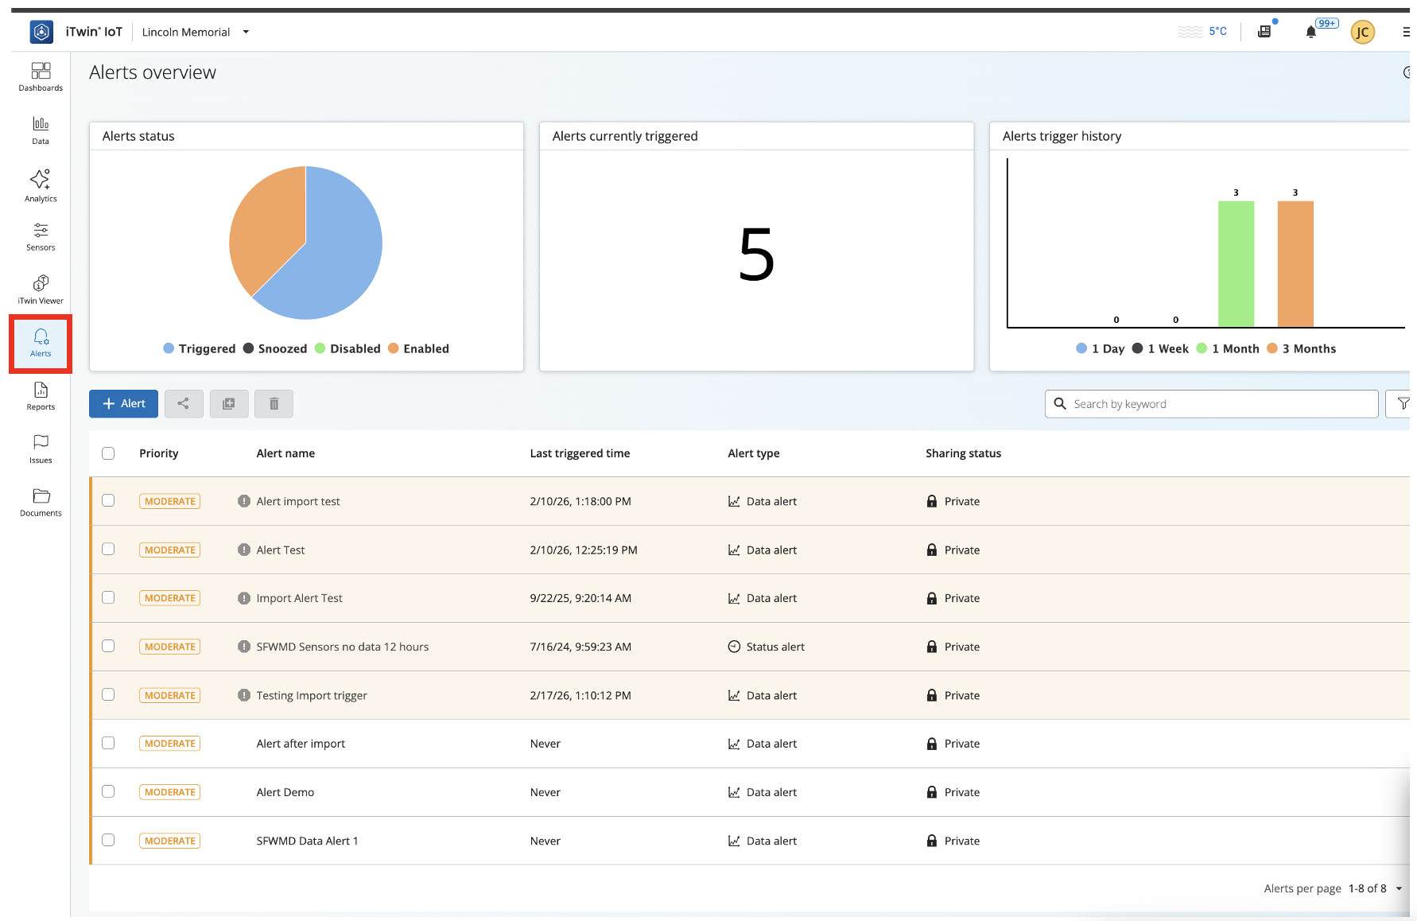The height and width of the screenshot is (921, 1417).
Task: Click the add Alert button
Action: click(123, 404)
